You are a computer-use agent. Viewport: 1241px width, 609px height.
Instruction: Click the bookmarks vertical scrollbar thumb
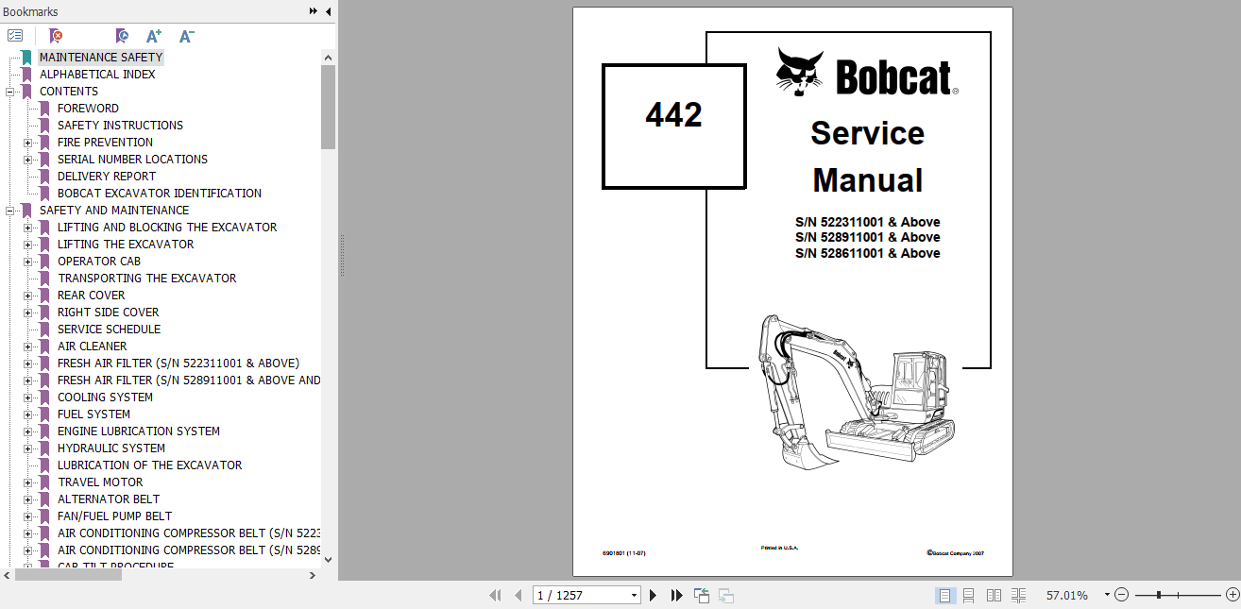pos(328,107)
